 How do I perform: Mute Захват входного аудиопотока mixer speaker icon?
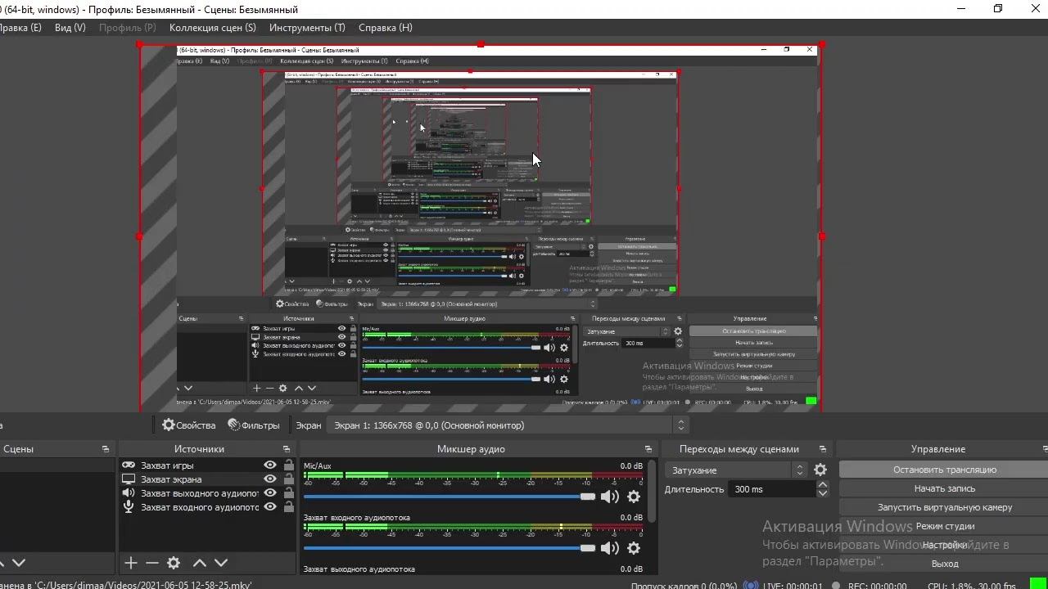pos(610,548)
